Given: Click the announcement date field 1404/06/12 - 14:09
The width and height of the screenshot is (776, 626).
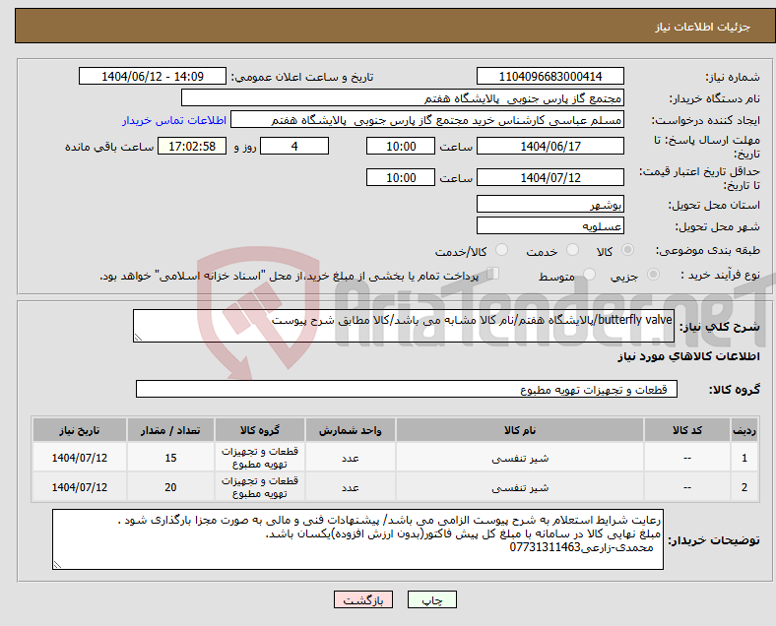Looking at the screenshot, I should pyautogui.click(x=153, y=77).
